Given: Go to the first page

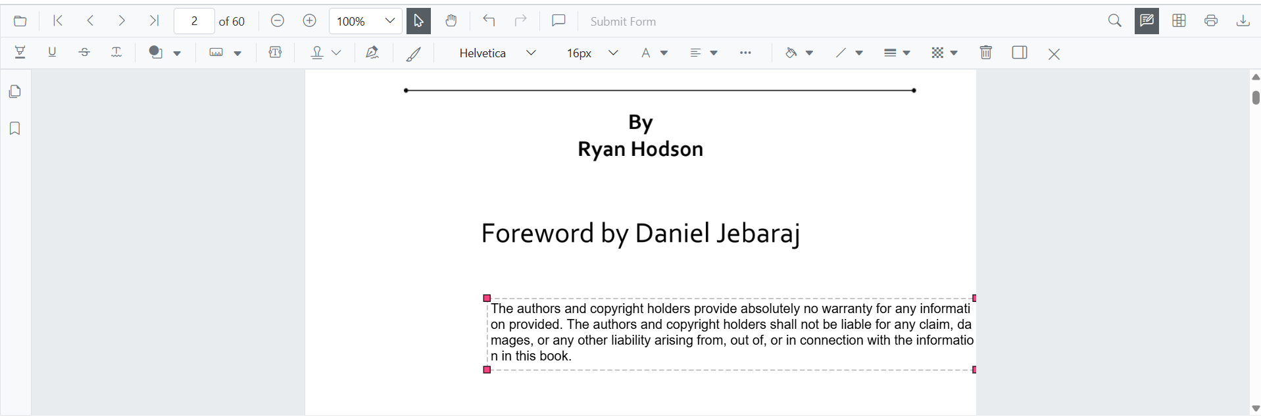Looking at the screenshot, I should tap(58, 21).
